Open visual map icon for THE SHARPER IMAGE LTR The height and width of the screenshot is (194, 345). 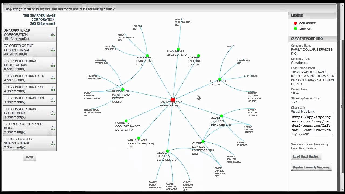53,78
